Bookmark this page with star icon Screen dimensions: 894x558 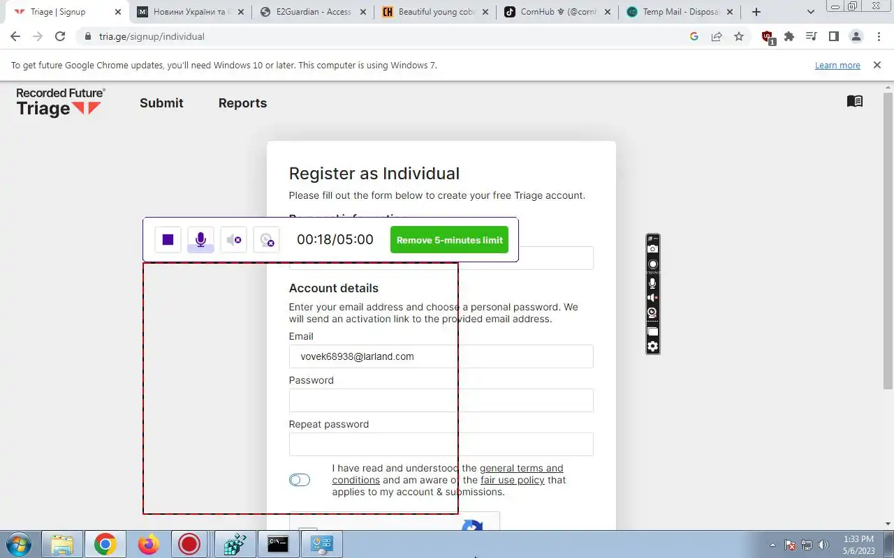click(x=739, y=36)
